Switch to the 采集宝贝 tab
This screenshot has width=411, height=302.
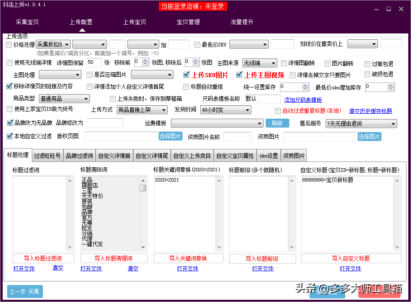[27, 21]
